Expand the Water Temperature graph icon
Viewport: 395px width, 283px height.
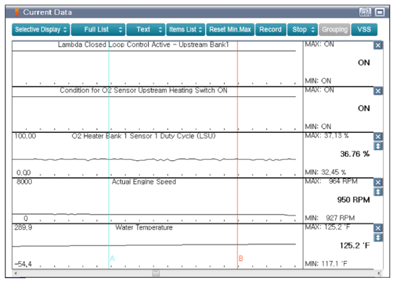pos(378,238)
